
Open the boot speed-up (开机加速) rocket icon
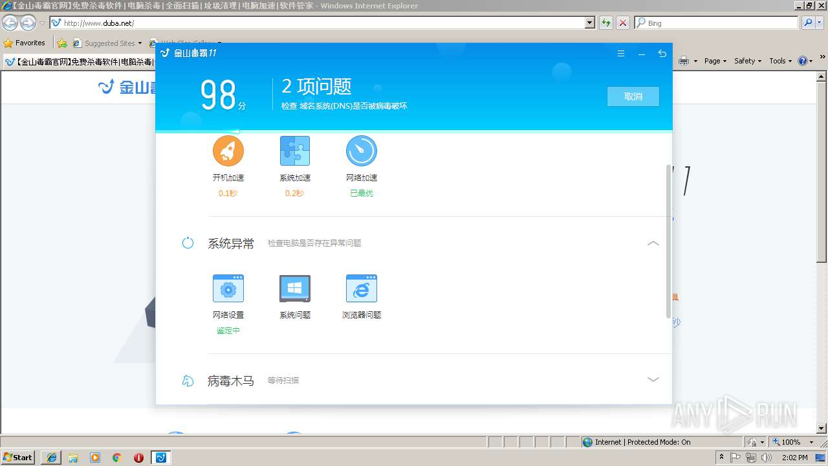click(x=228, y=151)
